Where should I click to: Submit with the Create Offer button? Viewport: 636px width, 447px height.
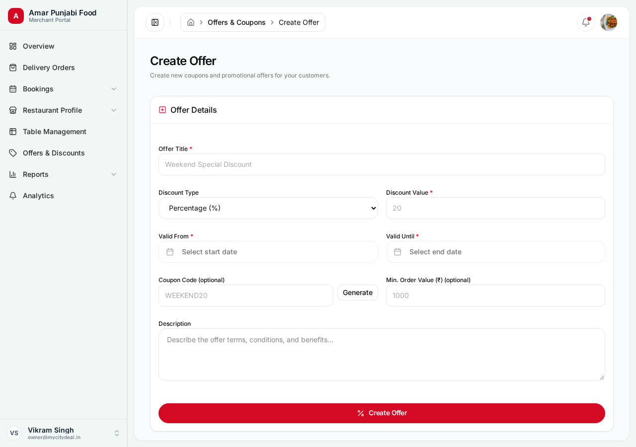coord(382,413)
